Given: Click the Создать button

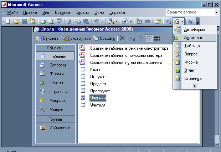Looking at the screenshot, I should (104, 38).
